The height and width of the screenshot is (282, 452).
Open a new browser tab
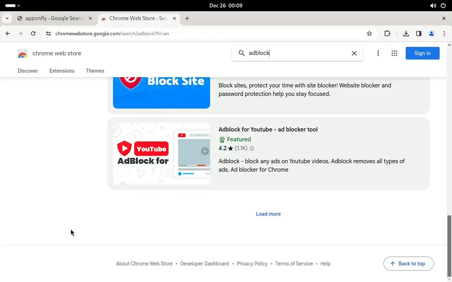tap(187, 18)
